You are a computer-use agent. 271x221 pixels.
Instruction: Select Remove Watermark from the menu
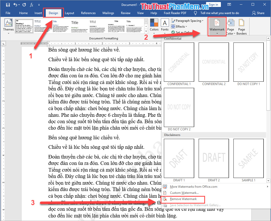[x=183, y=199]
